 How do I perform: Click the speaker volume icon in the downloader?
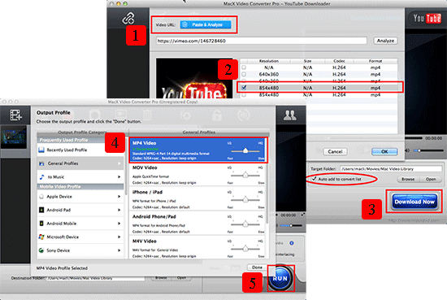[408, 150]
